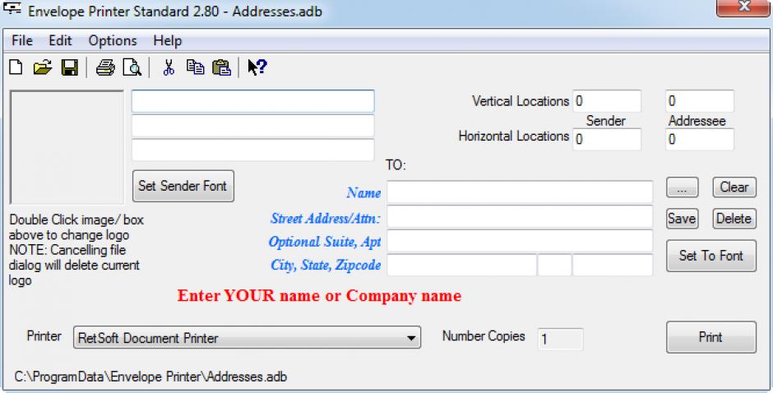Click the Sender vertical location field
The width and height of the screenshot is (773, 393).
click(607, 101)
